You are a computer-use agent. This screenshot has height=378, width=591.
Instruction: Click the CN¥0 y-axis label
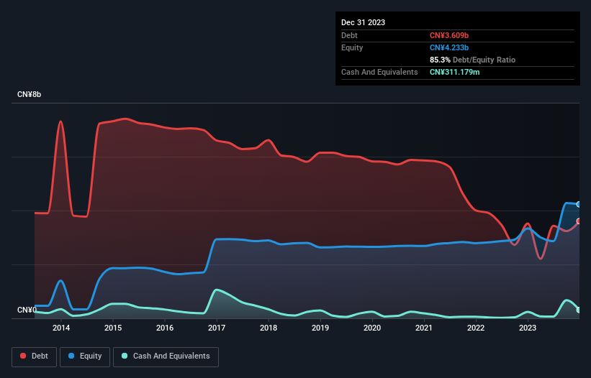(x=27, y=310)
